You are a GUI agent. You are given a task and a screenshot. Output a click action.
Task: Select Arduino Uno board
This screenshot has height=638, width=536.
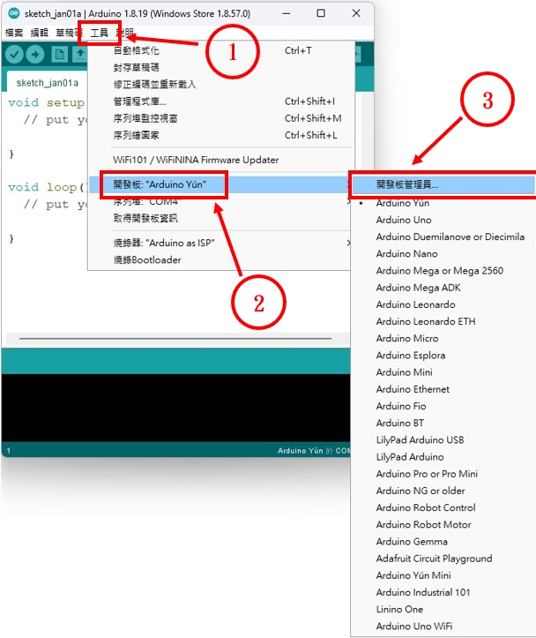click(443, 220)
